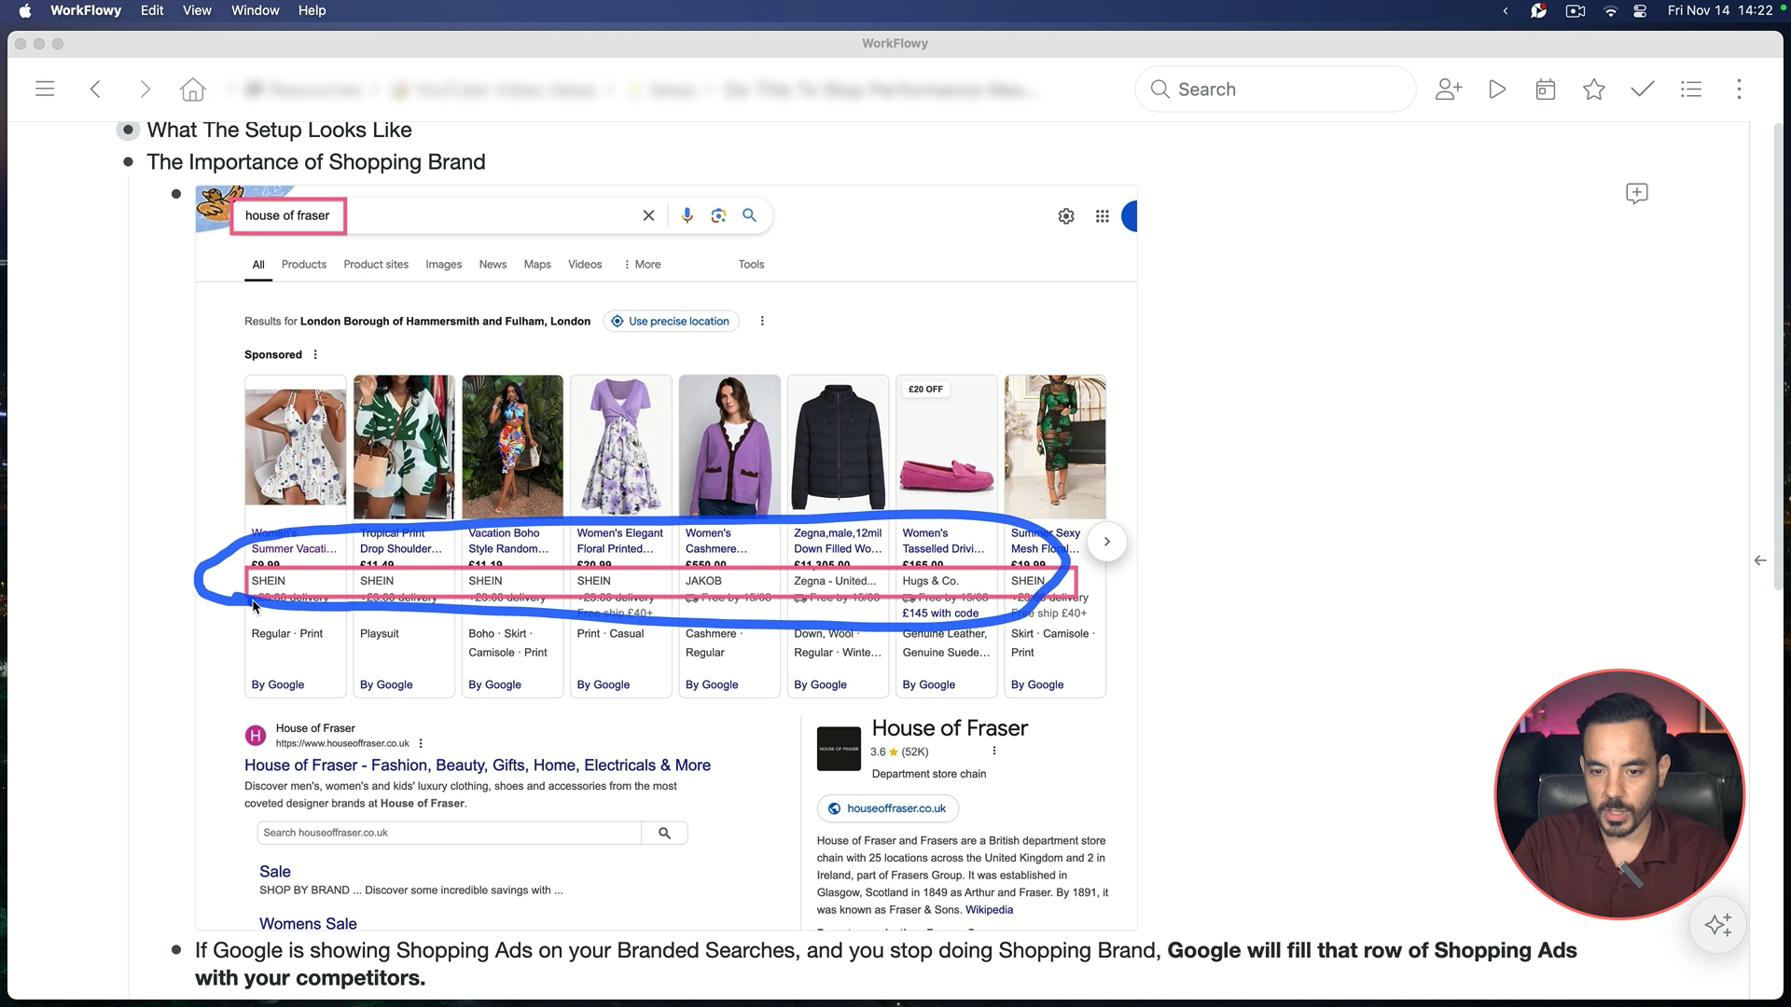Open sharing via the add-person icon

point(1449,89)
